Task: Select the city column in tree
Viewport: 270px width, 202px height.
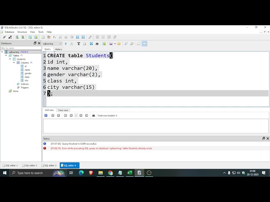Action: [26, 80]
